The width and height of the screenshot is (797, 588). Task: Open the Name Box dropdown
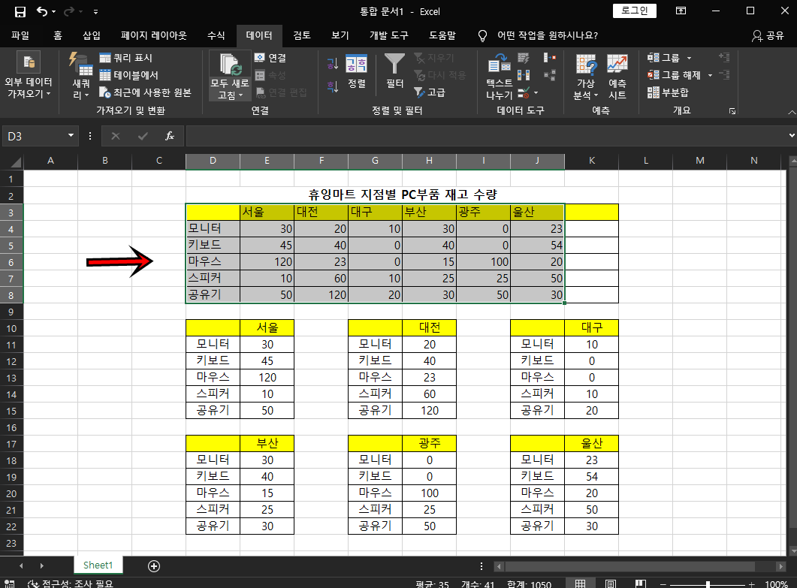[x=71, y=136]
